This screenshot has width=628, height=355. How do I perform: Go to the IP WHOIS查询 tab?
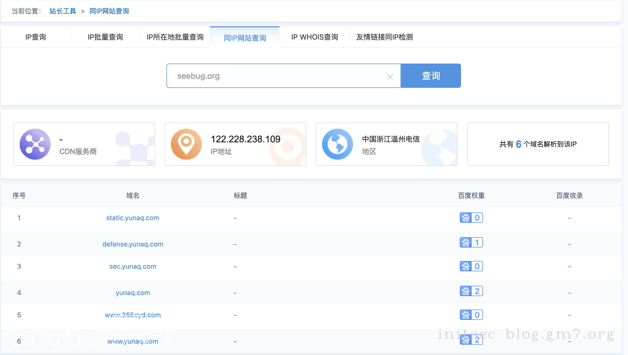tap(315, 37)
